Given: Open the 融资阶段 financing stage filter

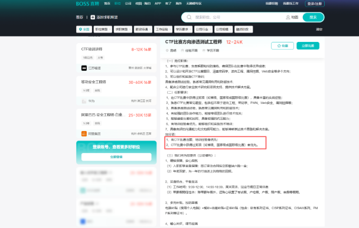Looking at the screenshot, I should click(x=244, y=30).
